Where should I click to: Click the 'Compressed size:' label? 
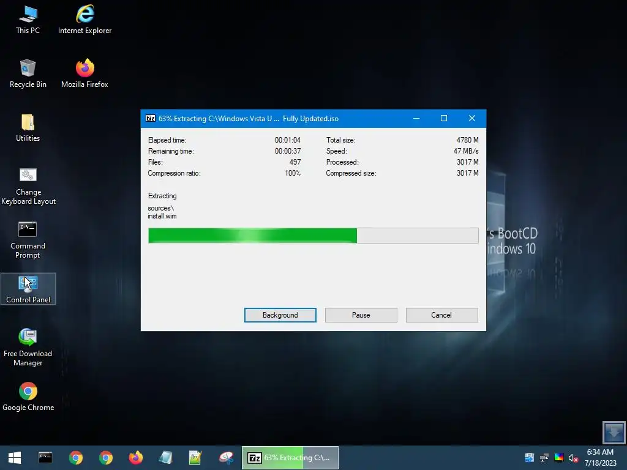click(x=351, y=173)
